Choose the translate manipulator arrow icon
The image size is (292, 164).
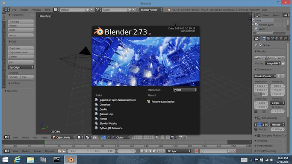[104, 138]
